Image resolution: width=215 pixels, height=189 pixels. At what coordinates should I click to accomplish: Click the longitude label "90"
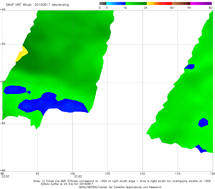click(2, 174)
